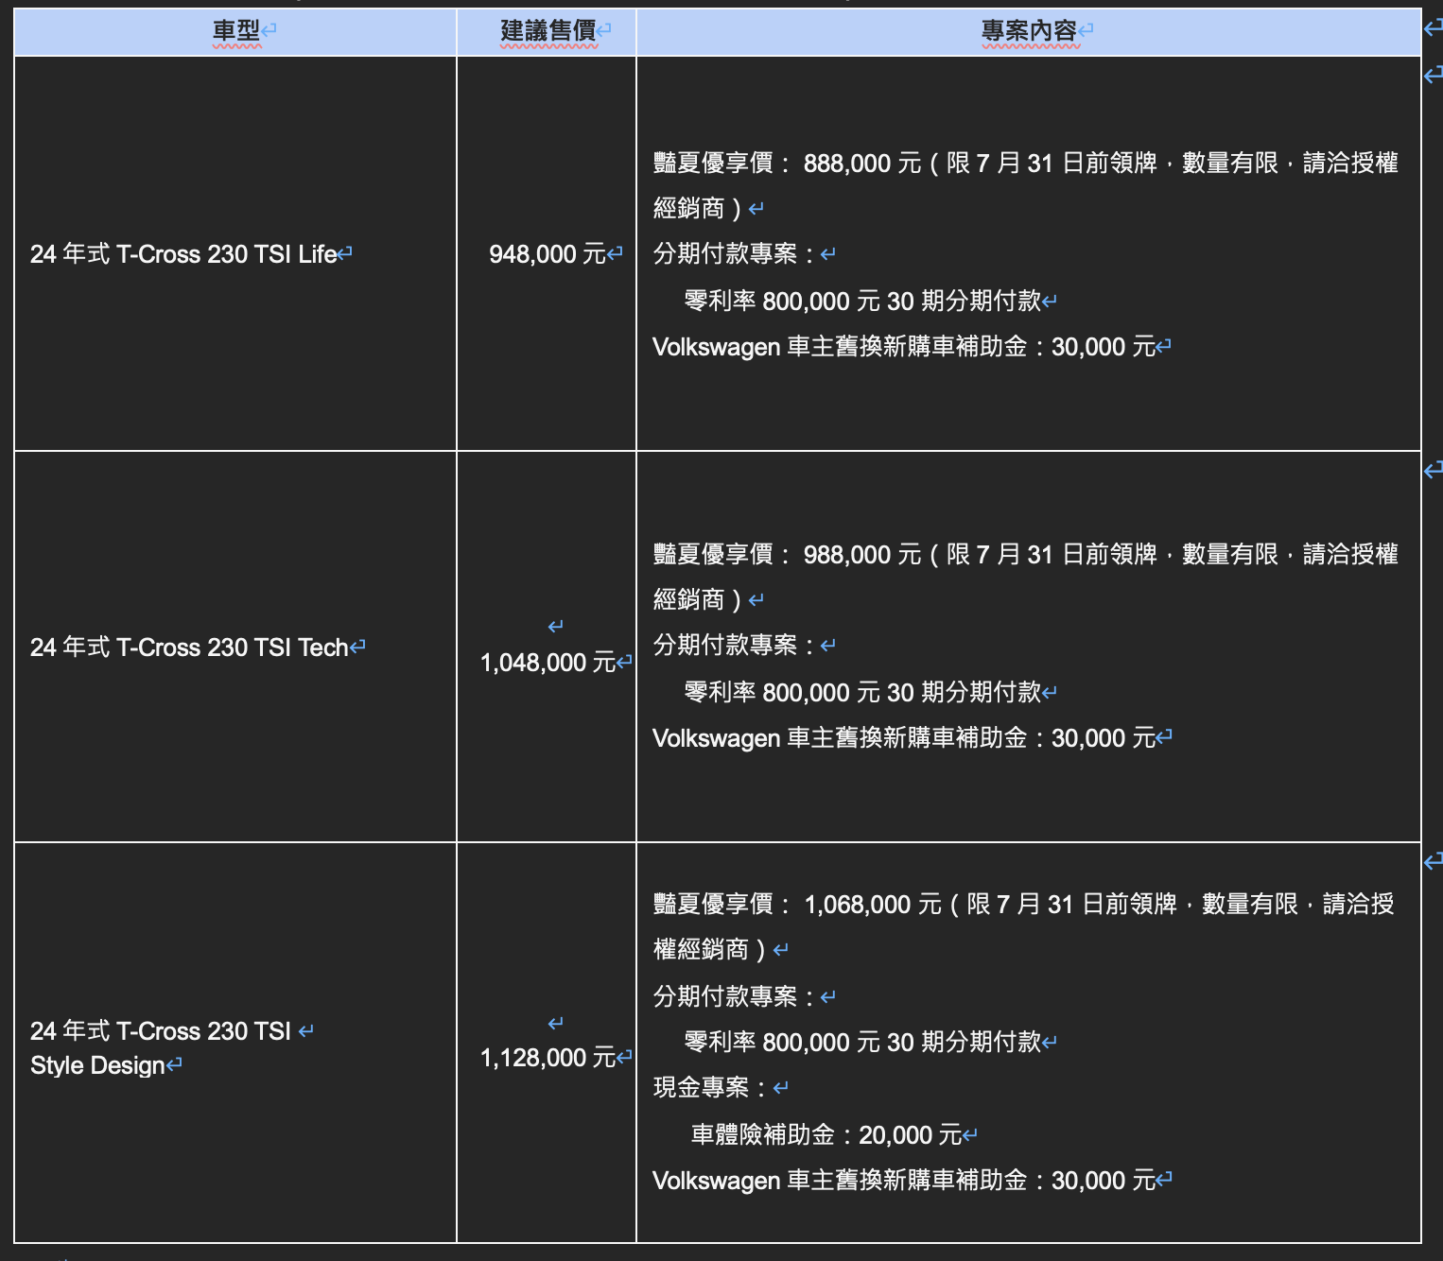Screen dimensions: 1443x1261
Task: Click the 1,128,000 元 suggested price
Action: click(x=547, y=1058)
